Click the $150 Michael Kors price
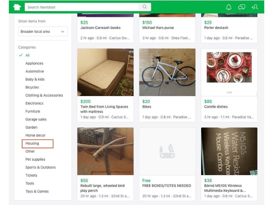The height and width of the screenshot is (205, 273). pyautogui.click(x=147, y=23)
